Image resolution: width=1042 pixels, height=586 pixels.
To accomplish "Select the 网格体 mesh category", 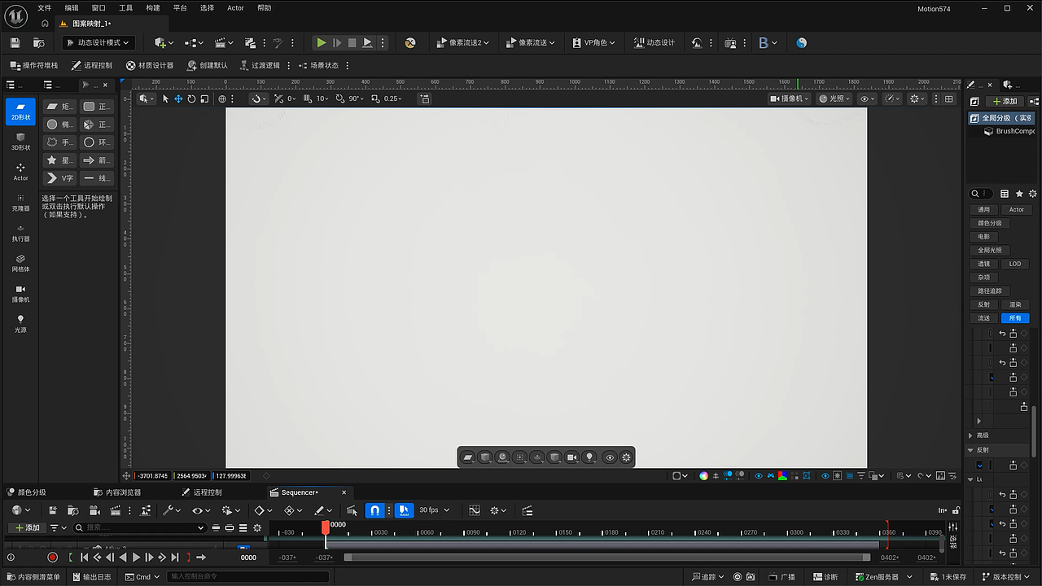I will tap(20, 263).
